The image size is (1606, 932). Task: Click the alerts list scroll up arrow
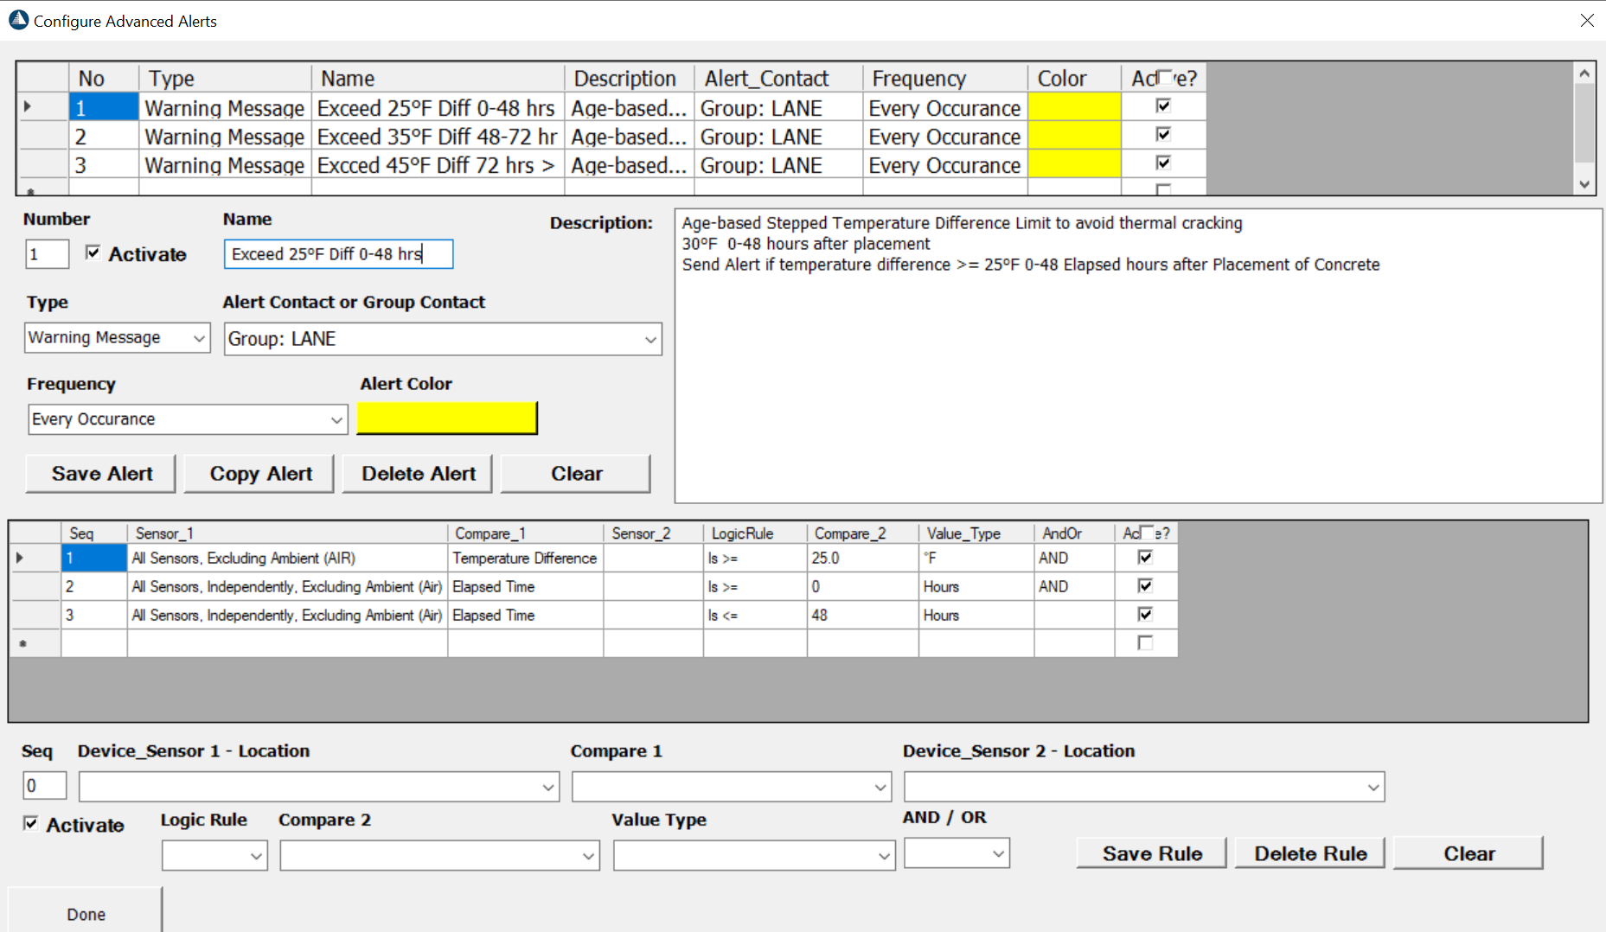(x=1584, y=73)
